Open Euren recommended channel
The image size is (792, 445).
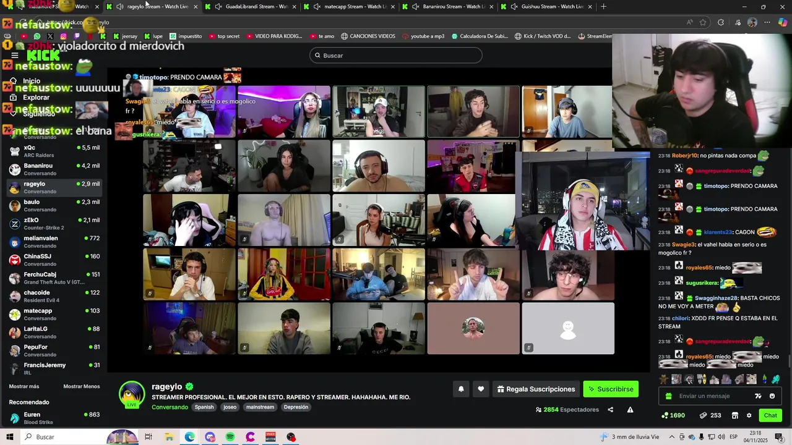click(x=54, y=418)
